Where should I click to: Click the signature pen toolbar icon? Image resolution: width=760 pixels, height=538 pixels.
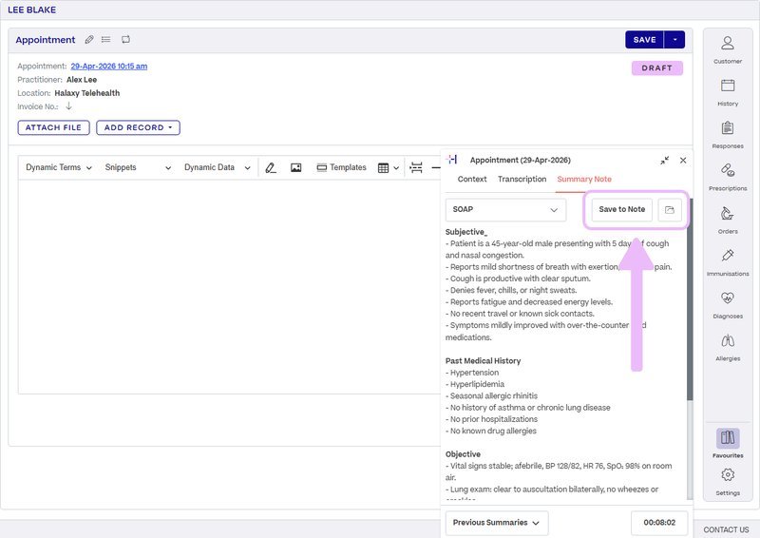[271, 168]
